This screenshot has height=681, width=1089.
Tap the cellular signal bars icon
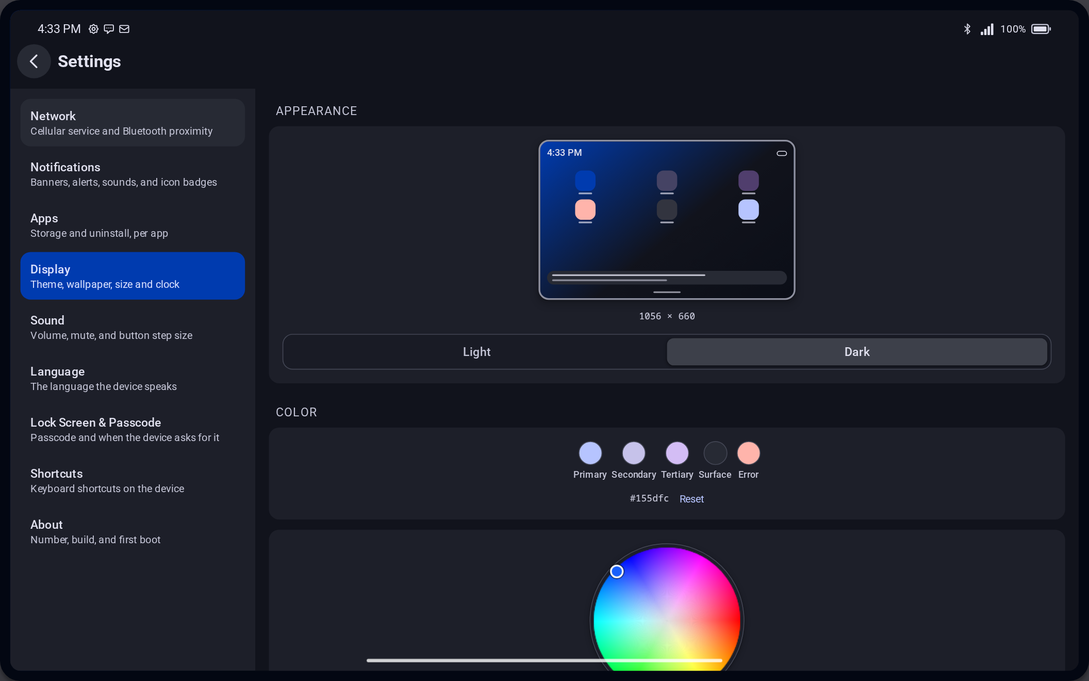pyautogui.click(x=987, y=29)
